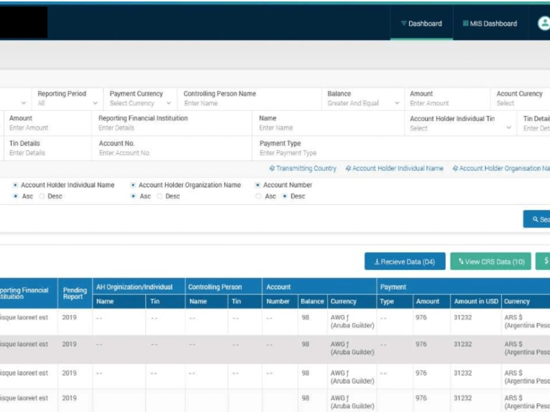Select Desc for Account Number

pos(285,196)
